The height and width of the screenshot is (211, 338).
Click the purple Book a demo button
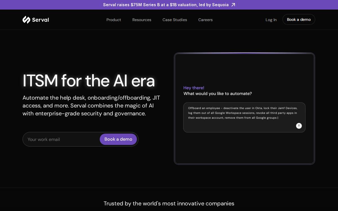(x=118, y=139)
